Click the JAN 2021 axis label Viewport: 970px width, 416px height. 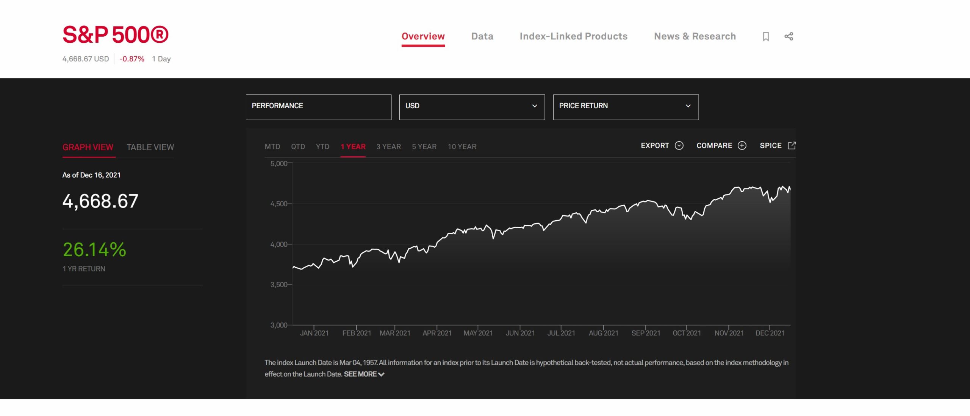click(314, 333)
